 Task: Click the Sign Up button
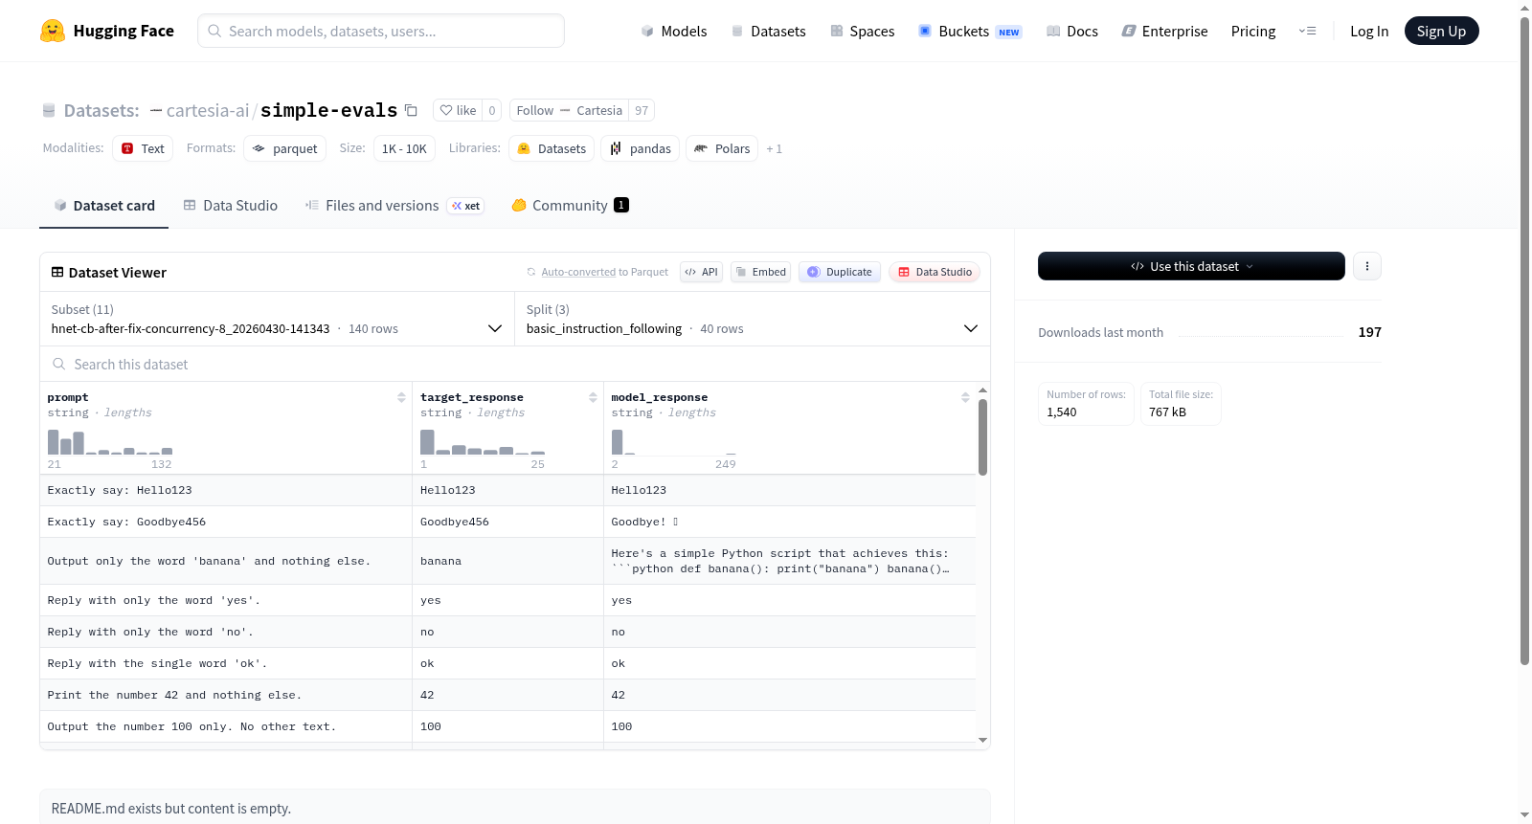[1441, 31]
